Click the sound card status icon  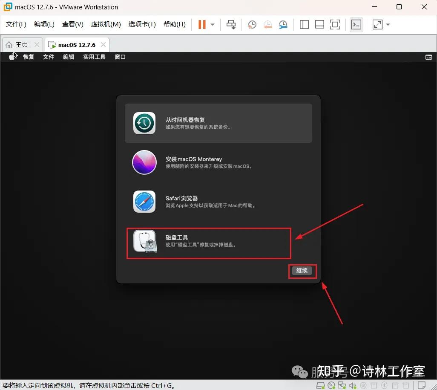click(353, 386)
